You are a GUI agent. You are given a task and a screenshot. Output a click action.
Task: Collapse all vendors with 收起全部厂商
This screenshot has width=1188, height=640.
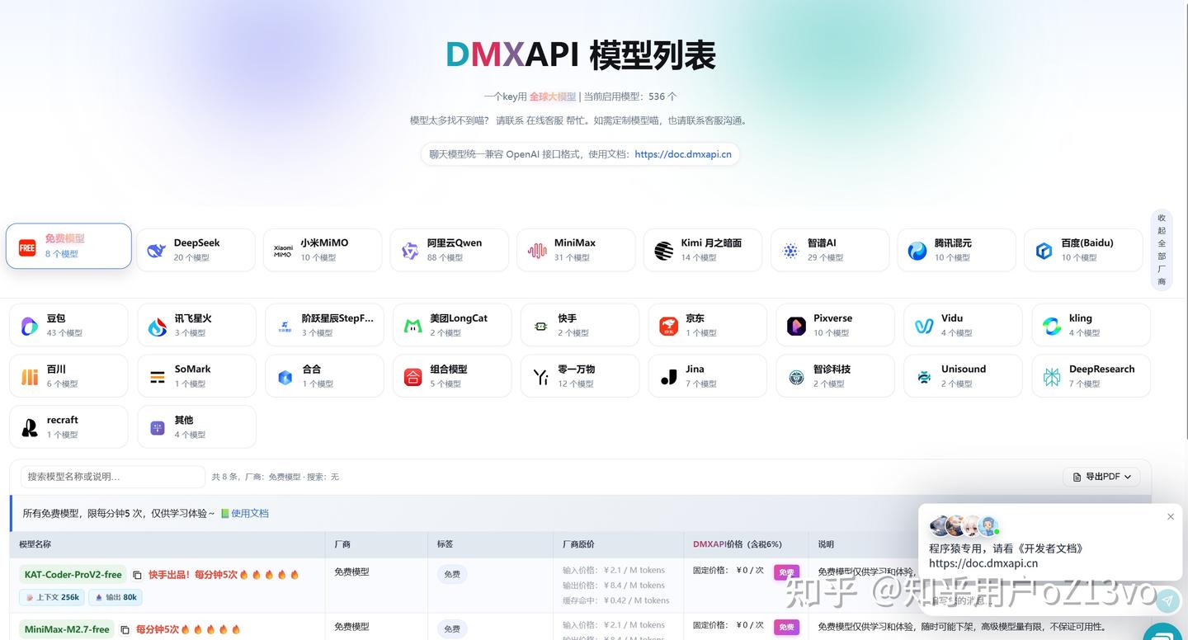(1162, 250)
